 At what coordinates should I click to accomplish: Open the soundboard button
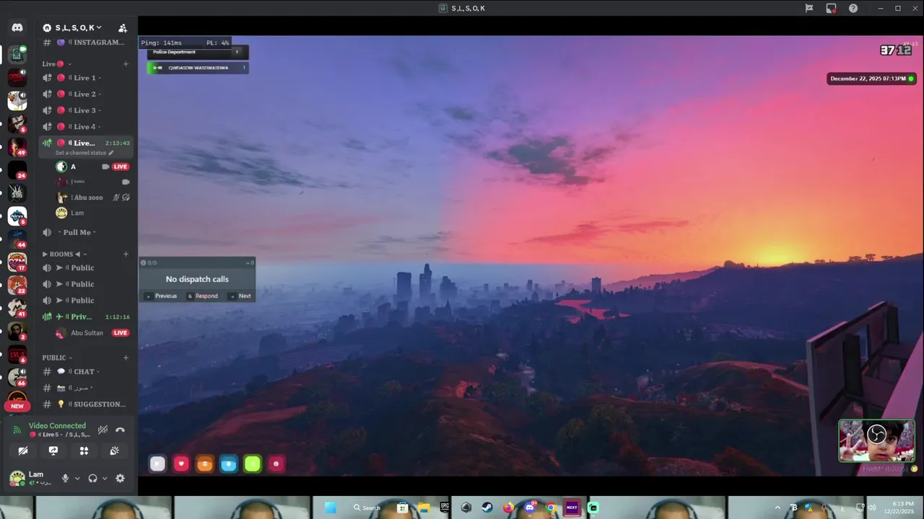click(x=114, y=451)
